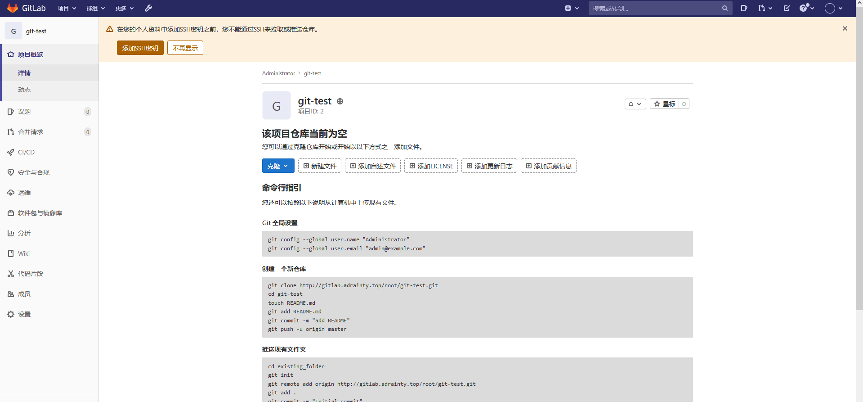Click the git remote add origin line
Screen dimensions: 863x402
click(x=372, y=384)
